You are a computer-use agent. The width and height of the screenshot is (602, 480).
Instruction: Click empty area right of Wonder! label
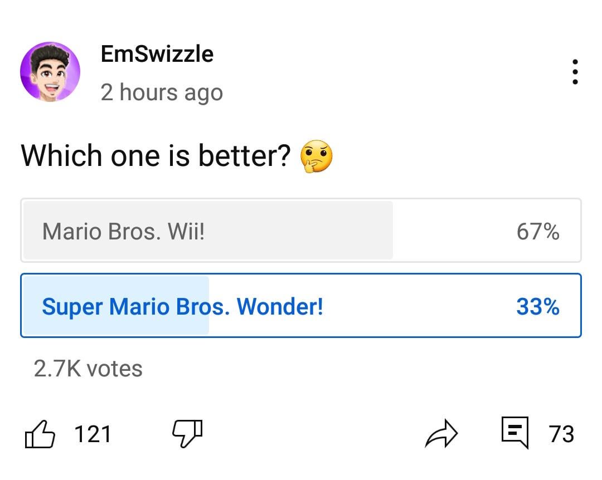(418, 306)
